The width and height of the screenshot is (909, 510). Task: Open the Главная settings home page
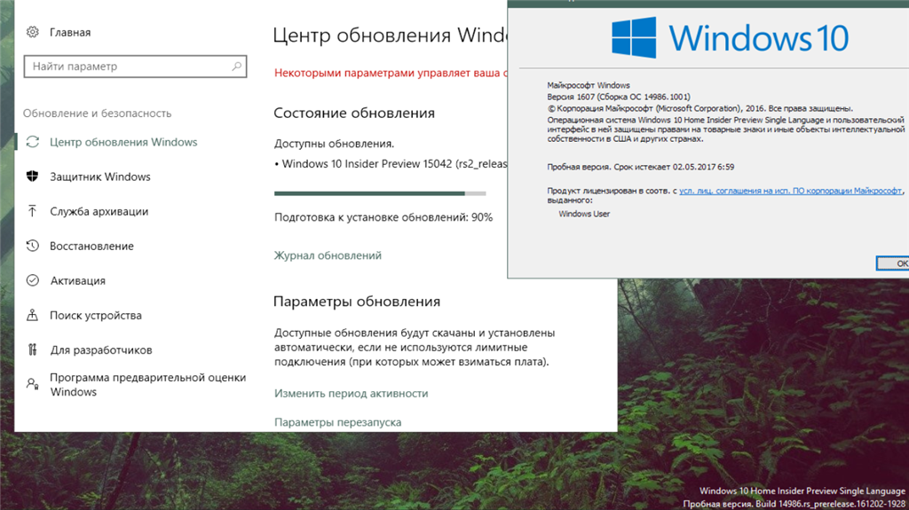[x=70, y=33]
